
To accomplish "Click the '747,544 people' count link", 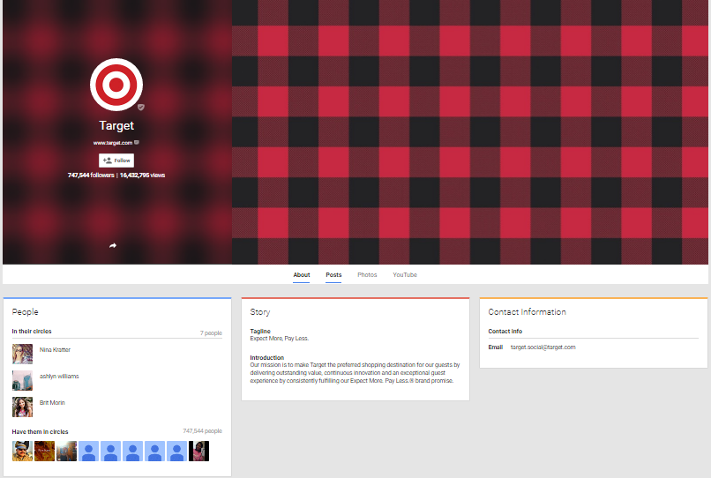I will click(202, 431).
